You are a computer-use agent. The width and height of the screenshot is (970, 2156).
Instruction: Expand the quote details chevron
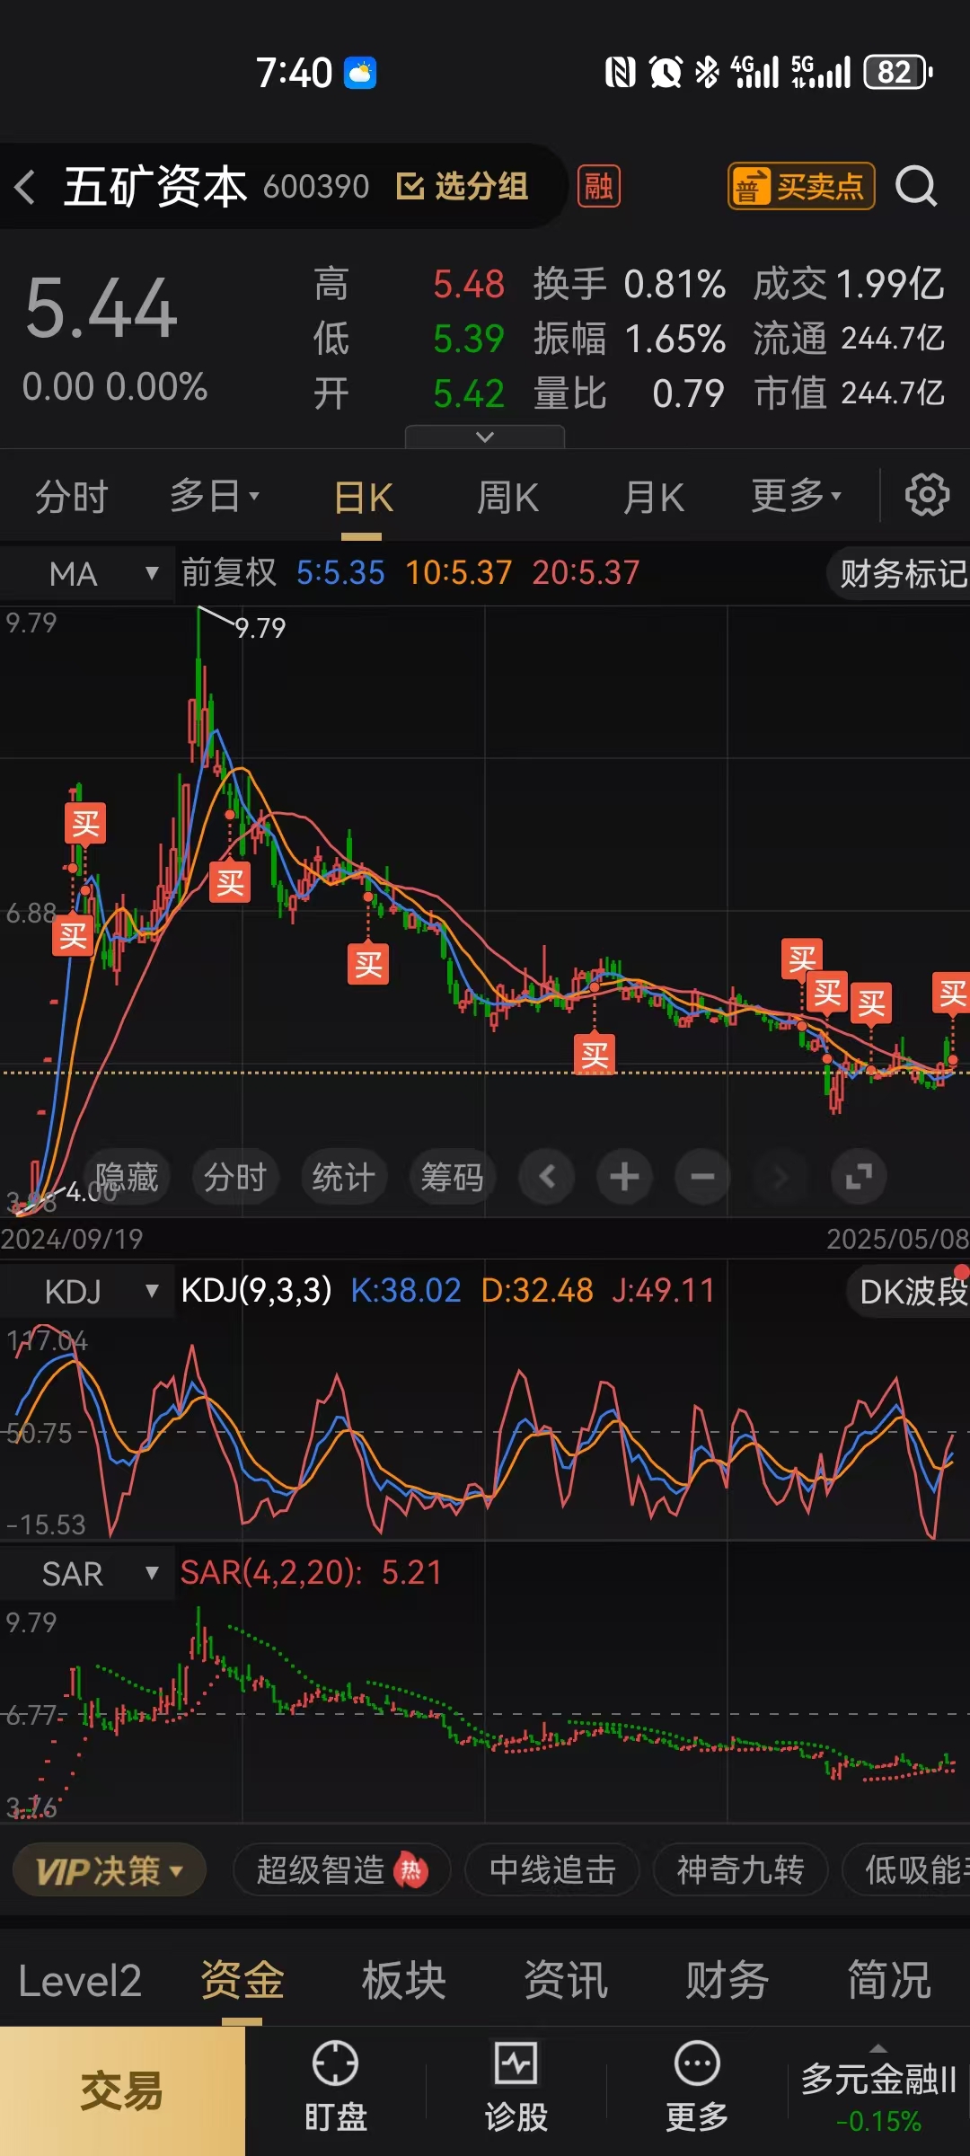[x=485, y=437]
